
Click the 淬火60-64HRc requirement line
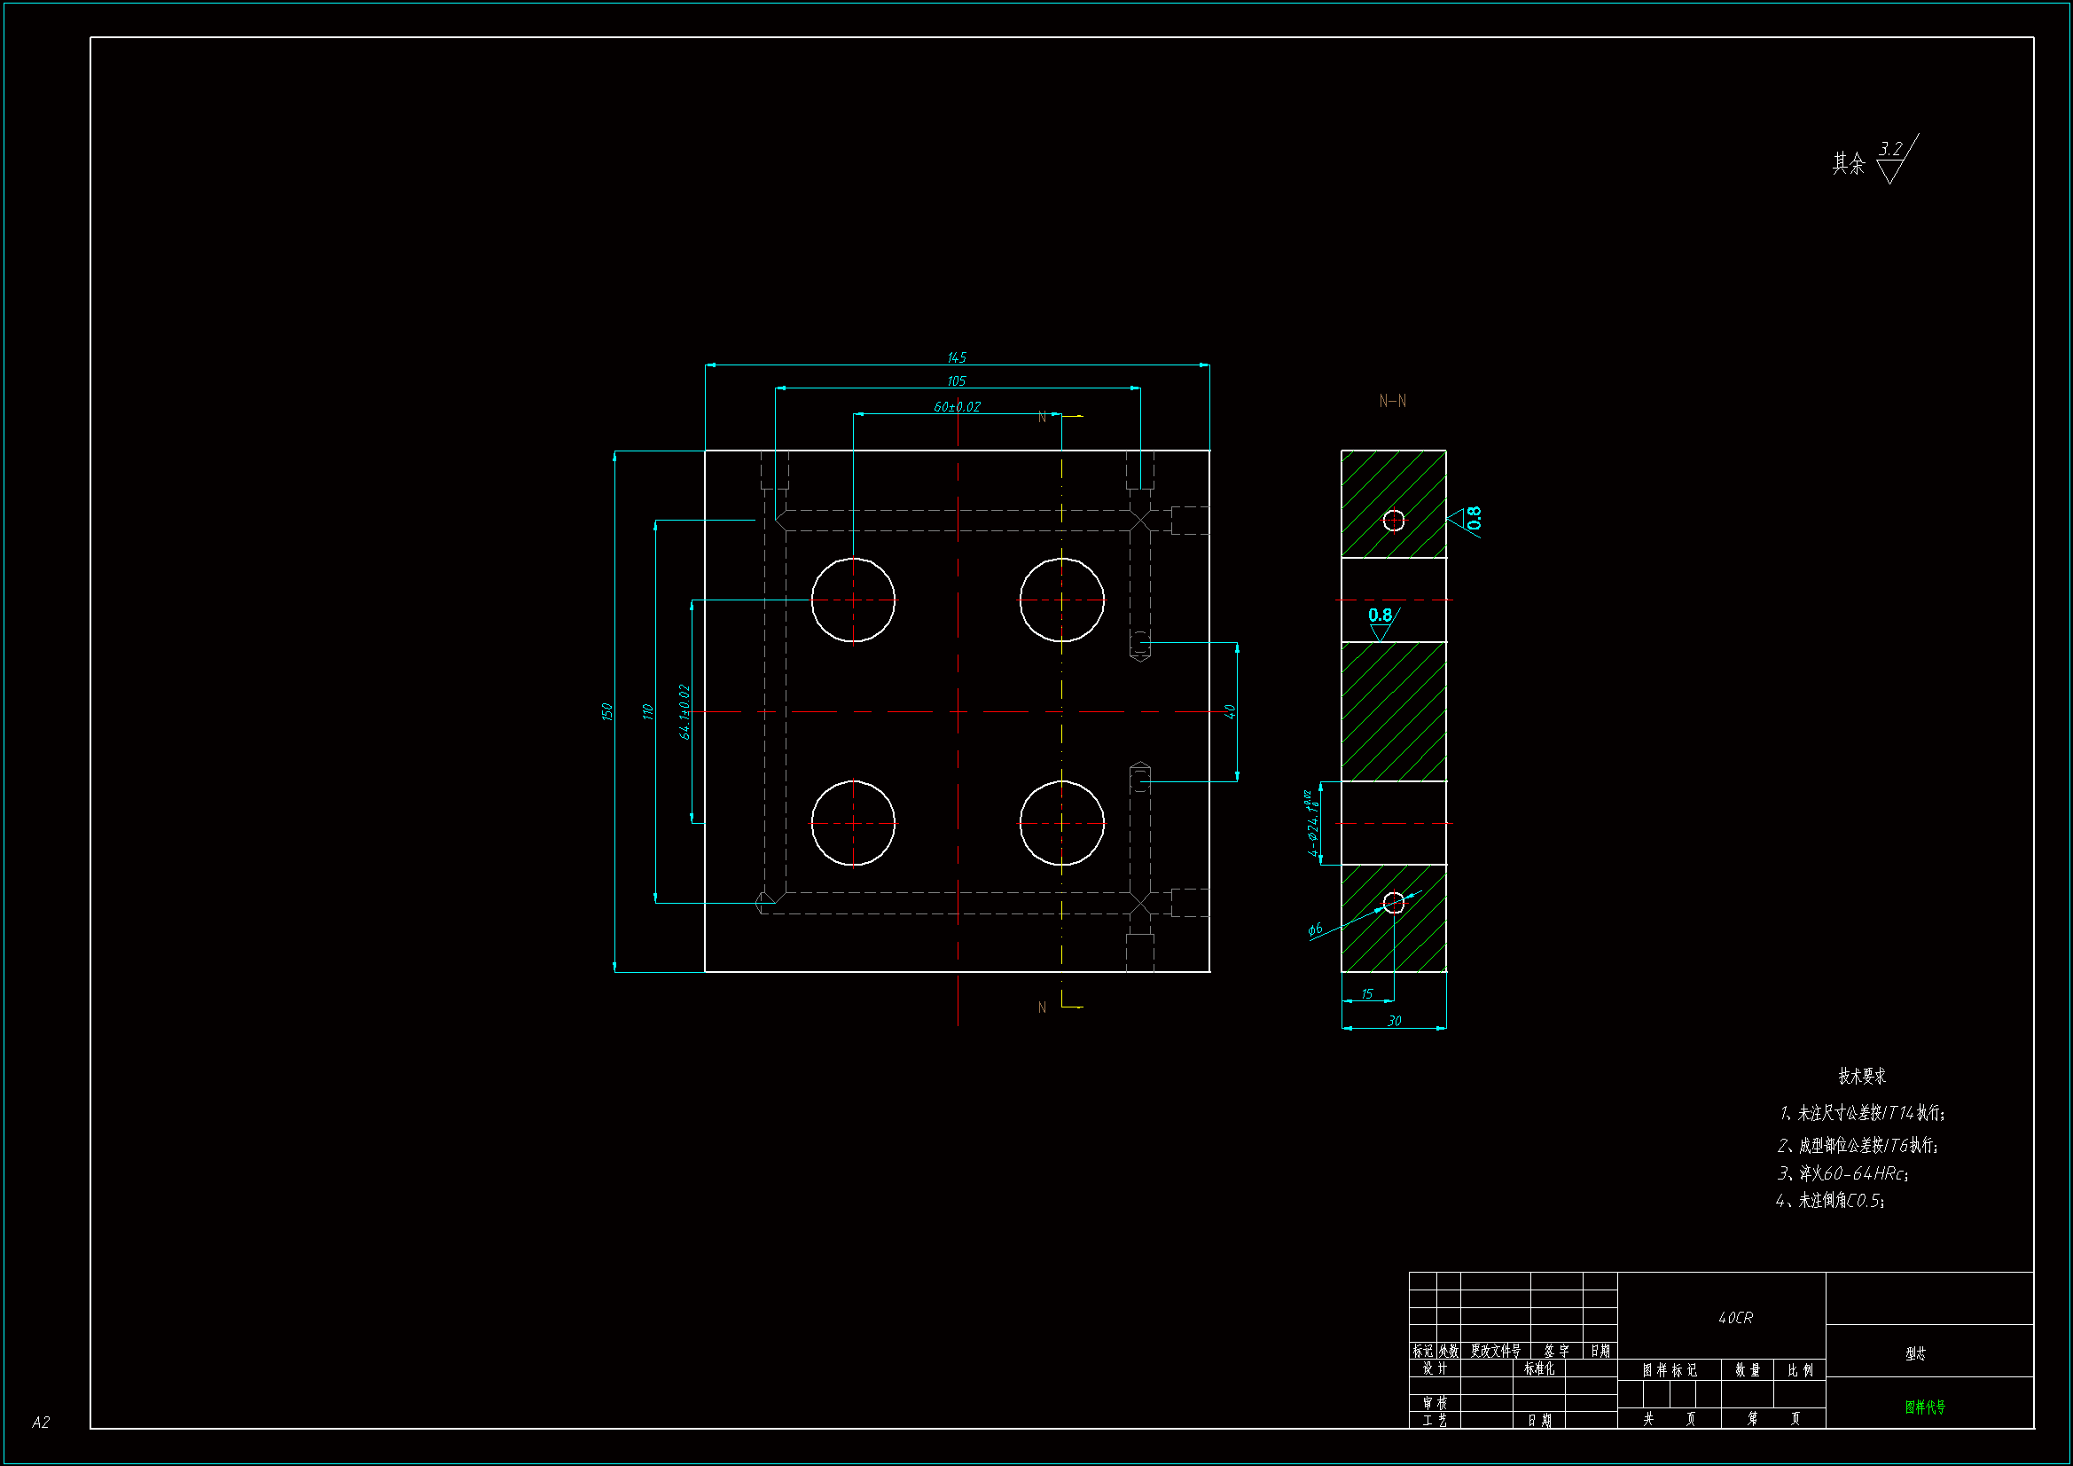1842,1173
